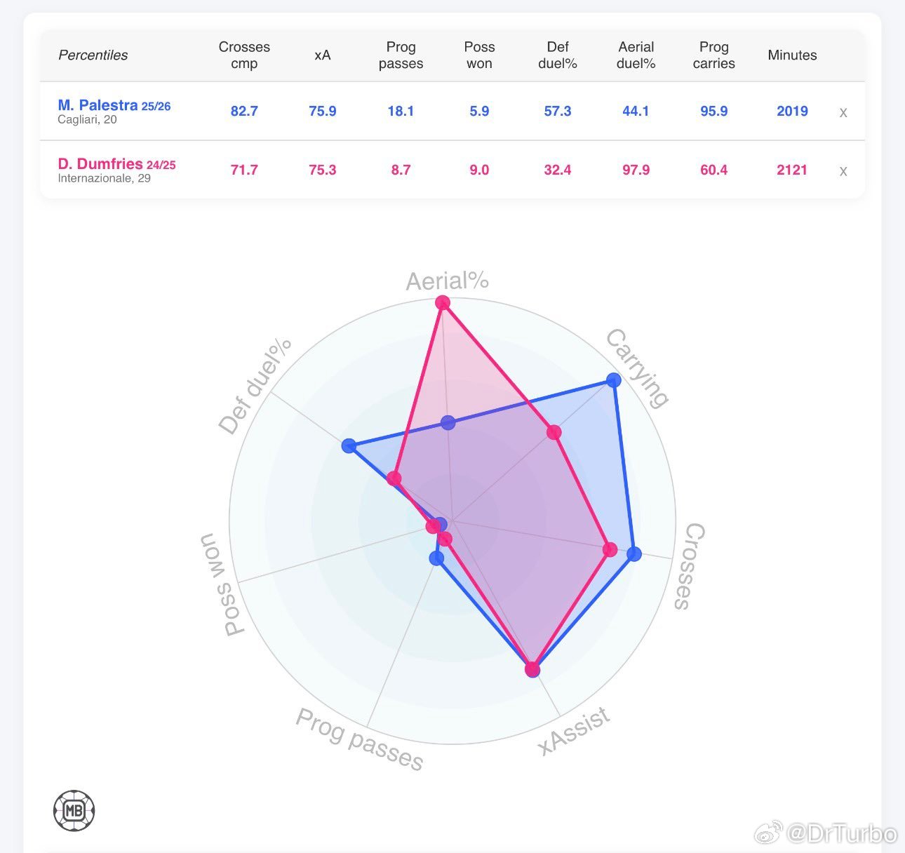Select the Prog passes column header
The height and width of the screenshot is (853, 905).
401,55
